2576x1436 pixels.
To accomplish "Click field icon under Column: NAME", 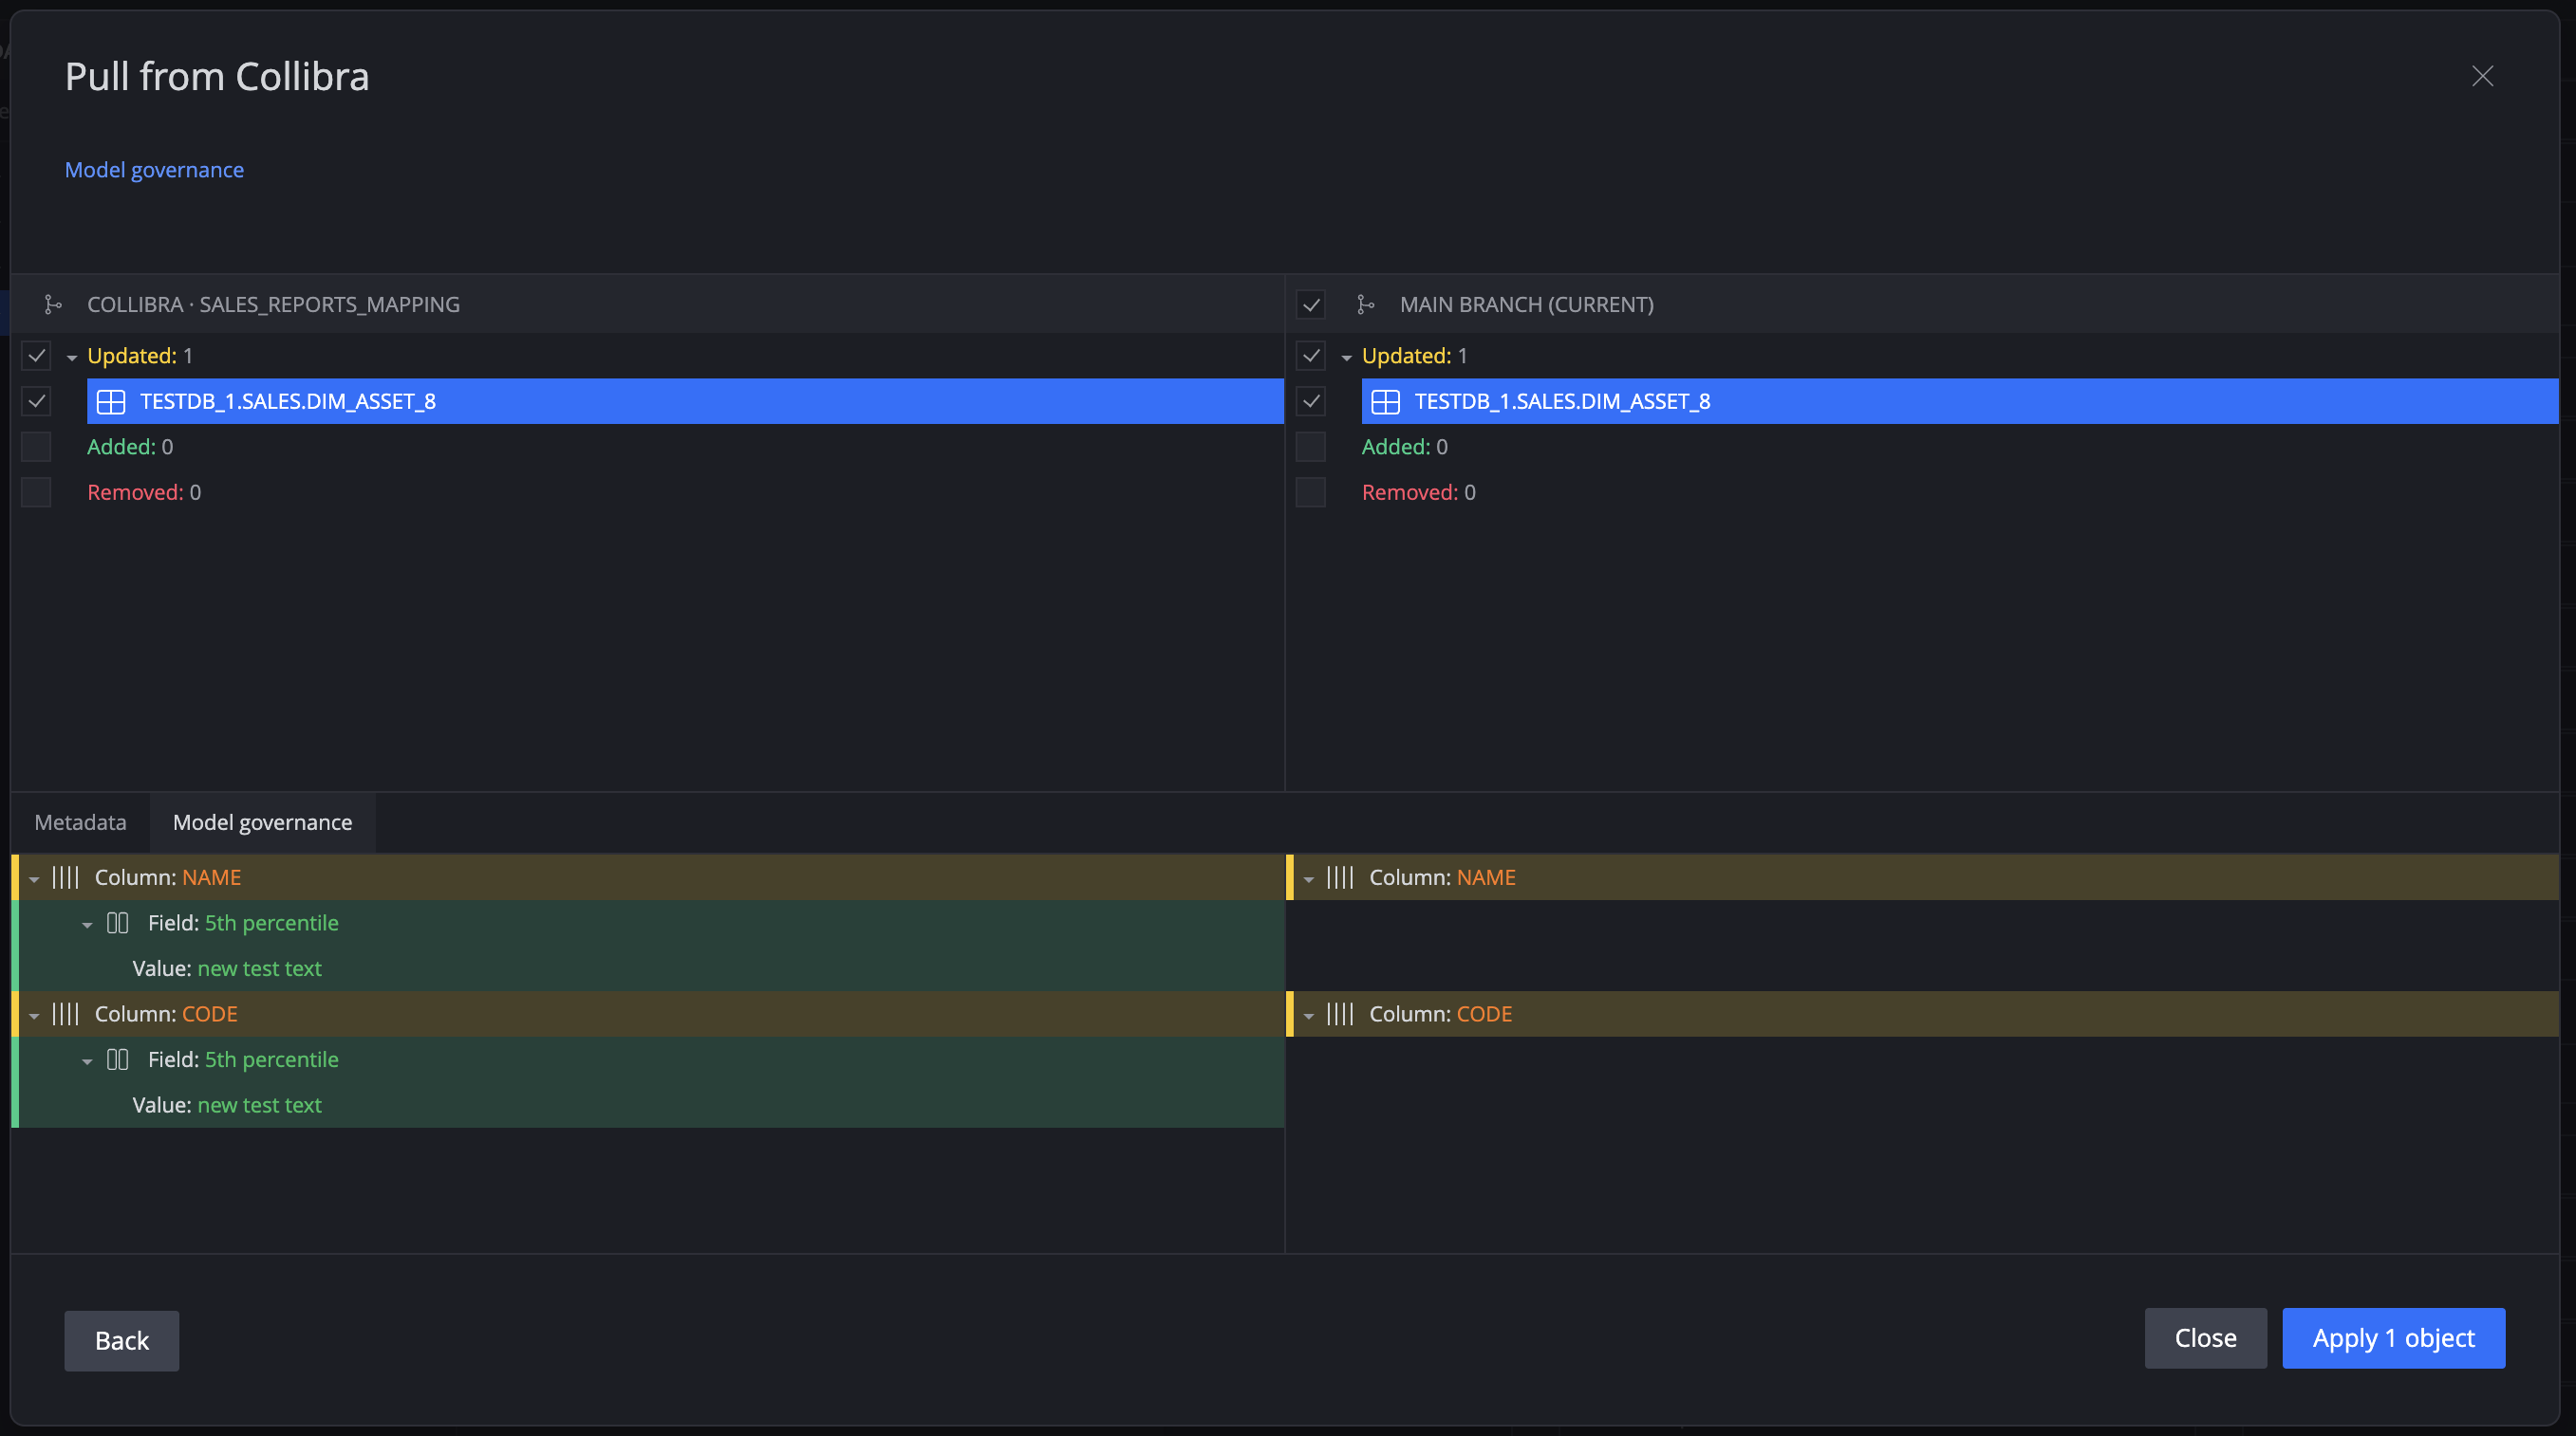I will pos(118,924).
